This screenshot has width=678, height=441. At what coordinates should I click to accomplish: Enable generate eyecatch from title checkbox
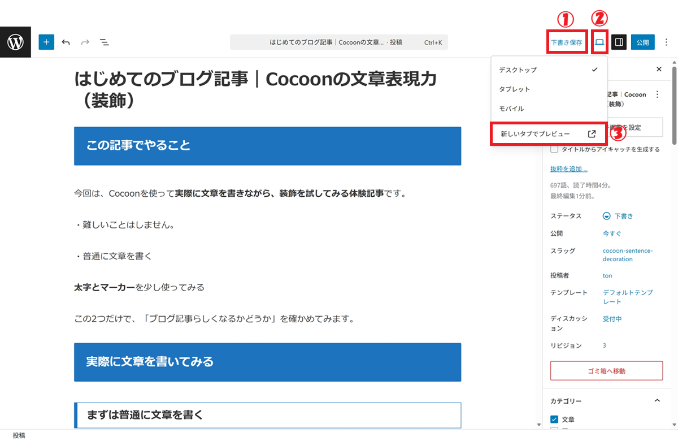click(x=554, y=149)
